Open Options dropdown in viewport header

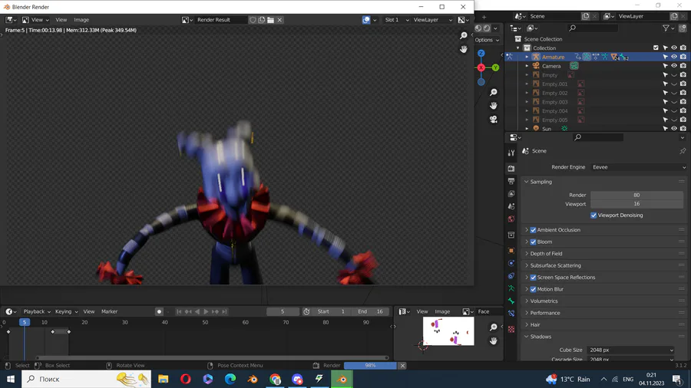click(x=487, y=40)
